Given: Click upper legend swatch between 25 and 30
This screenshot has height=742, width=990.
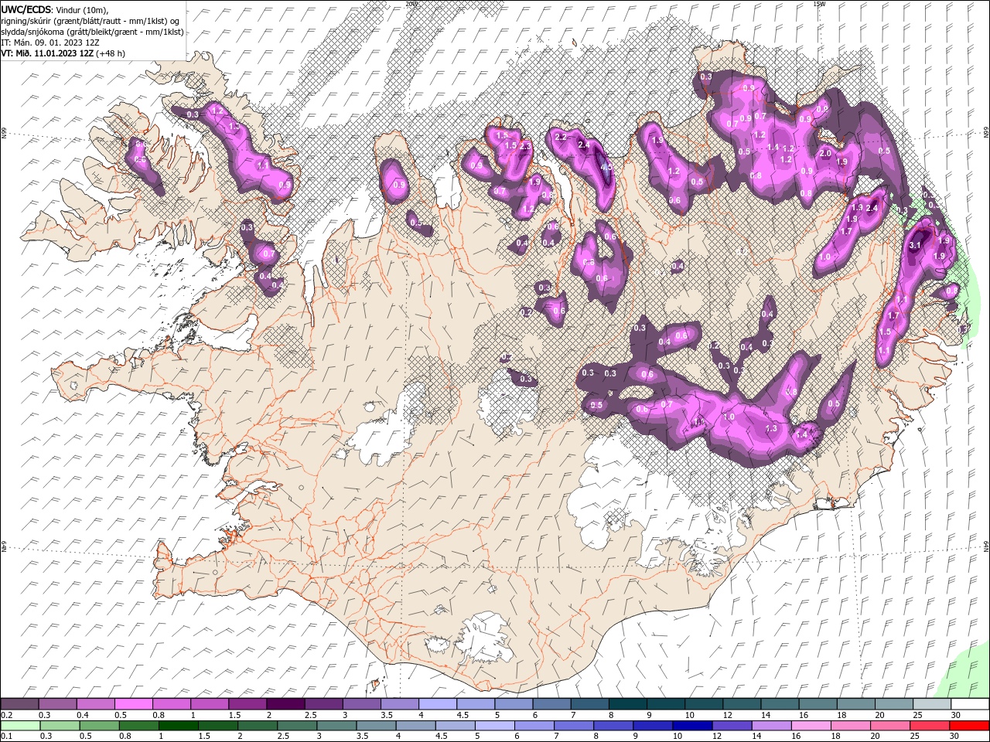Looking at the screenshot, I should [932, 704].
